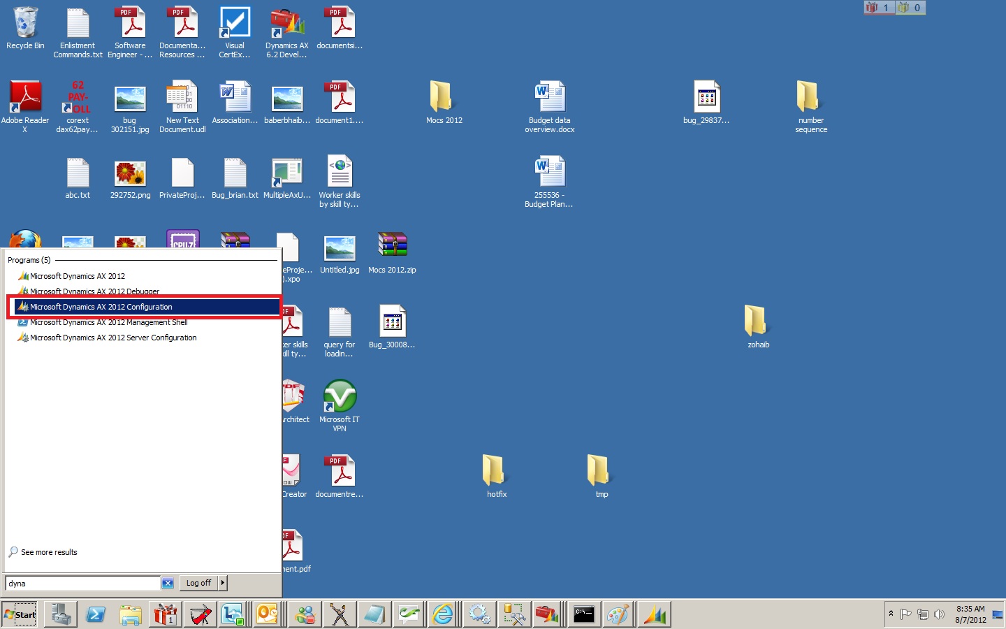Open Outlook from the taskbar

[x=268, y=615]
